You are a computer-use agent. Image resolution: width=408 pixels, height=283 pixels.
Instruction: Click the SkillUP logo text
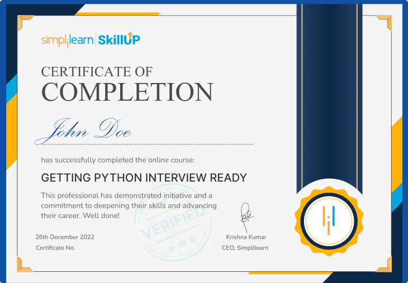(119, 39)
